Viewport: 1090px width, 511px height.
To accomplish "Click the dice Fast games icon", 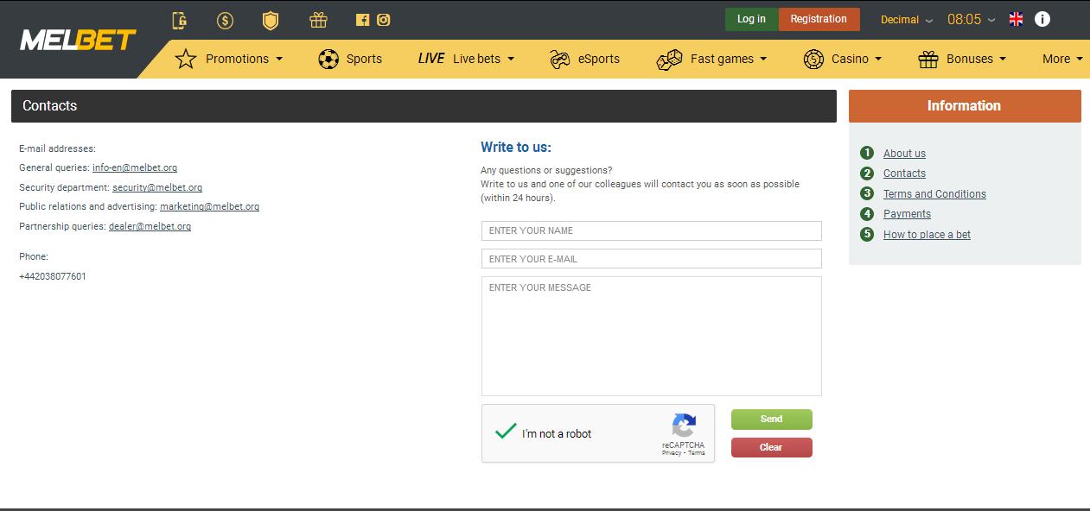I will (x=670, y=59).
